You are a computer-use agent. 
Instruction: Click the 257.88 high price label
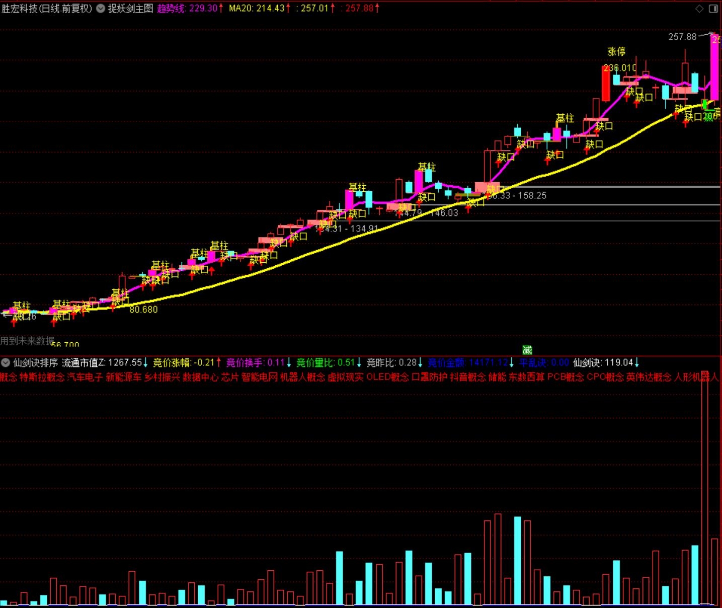(682, 37)
